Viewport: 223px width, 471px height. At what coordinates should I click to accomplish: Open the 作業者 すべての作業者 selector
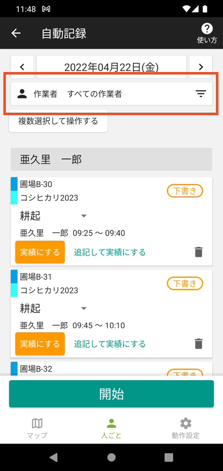pyautogui.click(x=111, y=94)
